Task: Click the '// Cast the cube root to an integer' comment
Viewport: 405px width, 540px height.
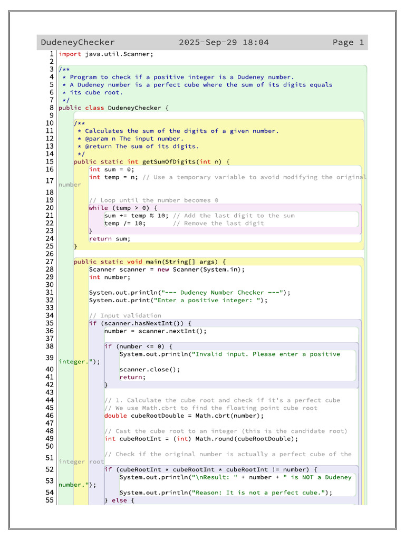Action: (226, 431)
